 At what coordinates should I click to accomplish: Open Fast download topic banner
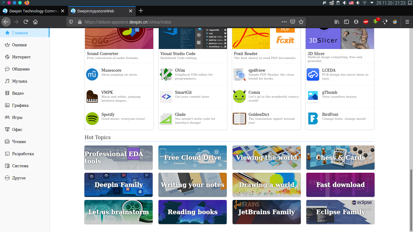pyautogui.click(x=340, y=185)
